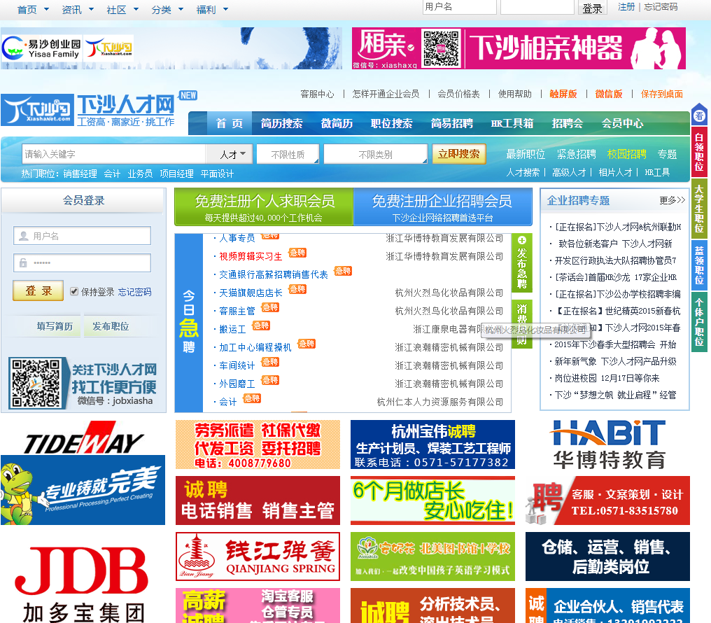Open the 会员中心 navigation tab
Image resolution: width=711 pixels, height=623 pixels.
[x=623, y=123]
